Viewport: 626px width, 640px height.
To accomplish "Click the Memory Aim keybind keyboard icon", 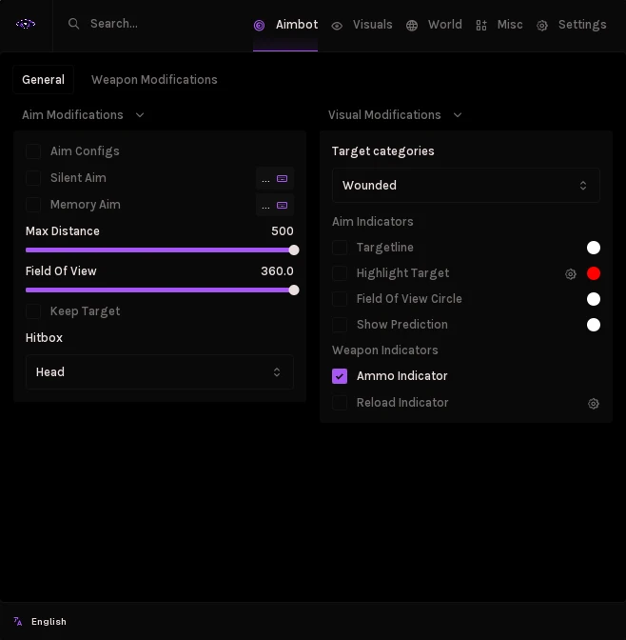I will tap(282, 206).
